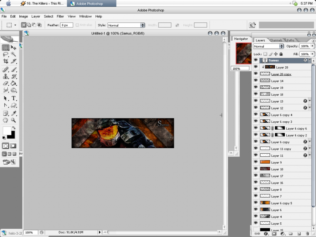Expand effects on Layer 11 copy
The height and width of the screenshot is (237, 316).
pyautogui.click(x=310, y=149)
